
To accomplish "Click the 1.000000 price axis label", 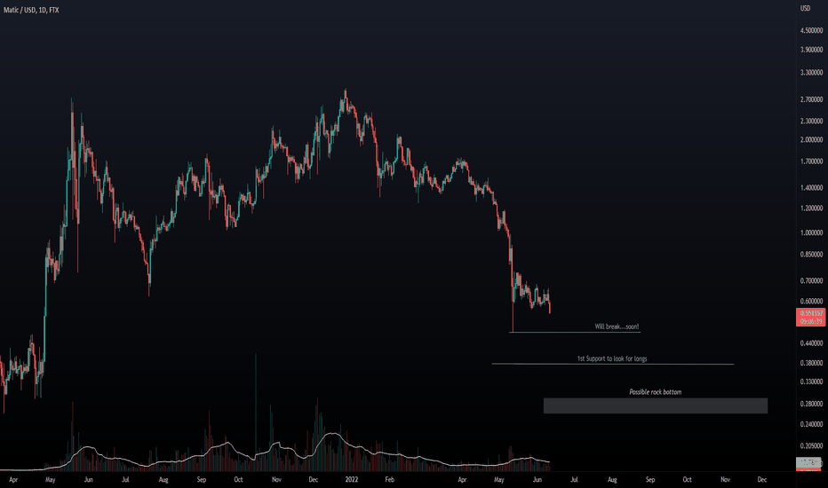I will [x=811, y=232].
